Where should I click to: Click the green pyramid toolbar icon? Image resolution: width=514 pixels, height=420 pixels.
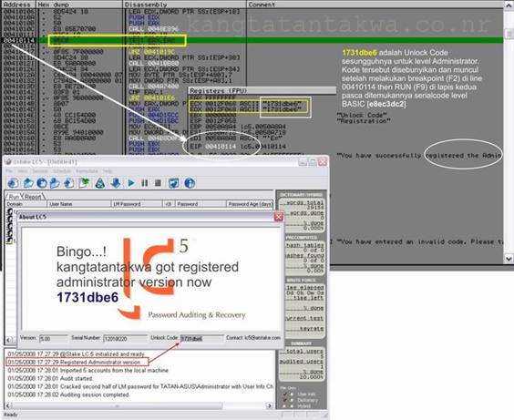pyautogui.click(x=100, y=183)
